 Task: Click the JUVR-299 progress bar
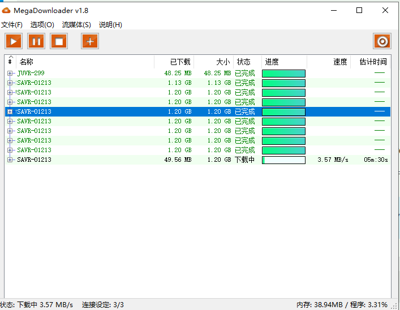(283, 74)
